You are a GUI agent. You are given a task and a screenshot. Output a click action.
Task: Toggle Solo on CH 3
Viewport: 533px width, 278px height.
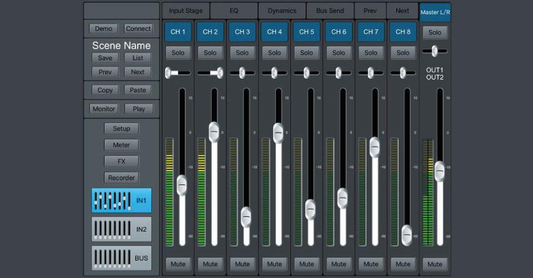coord(242,53)
